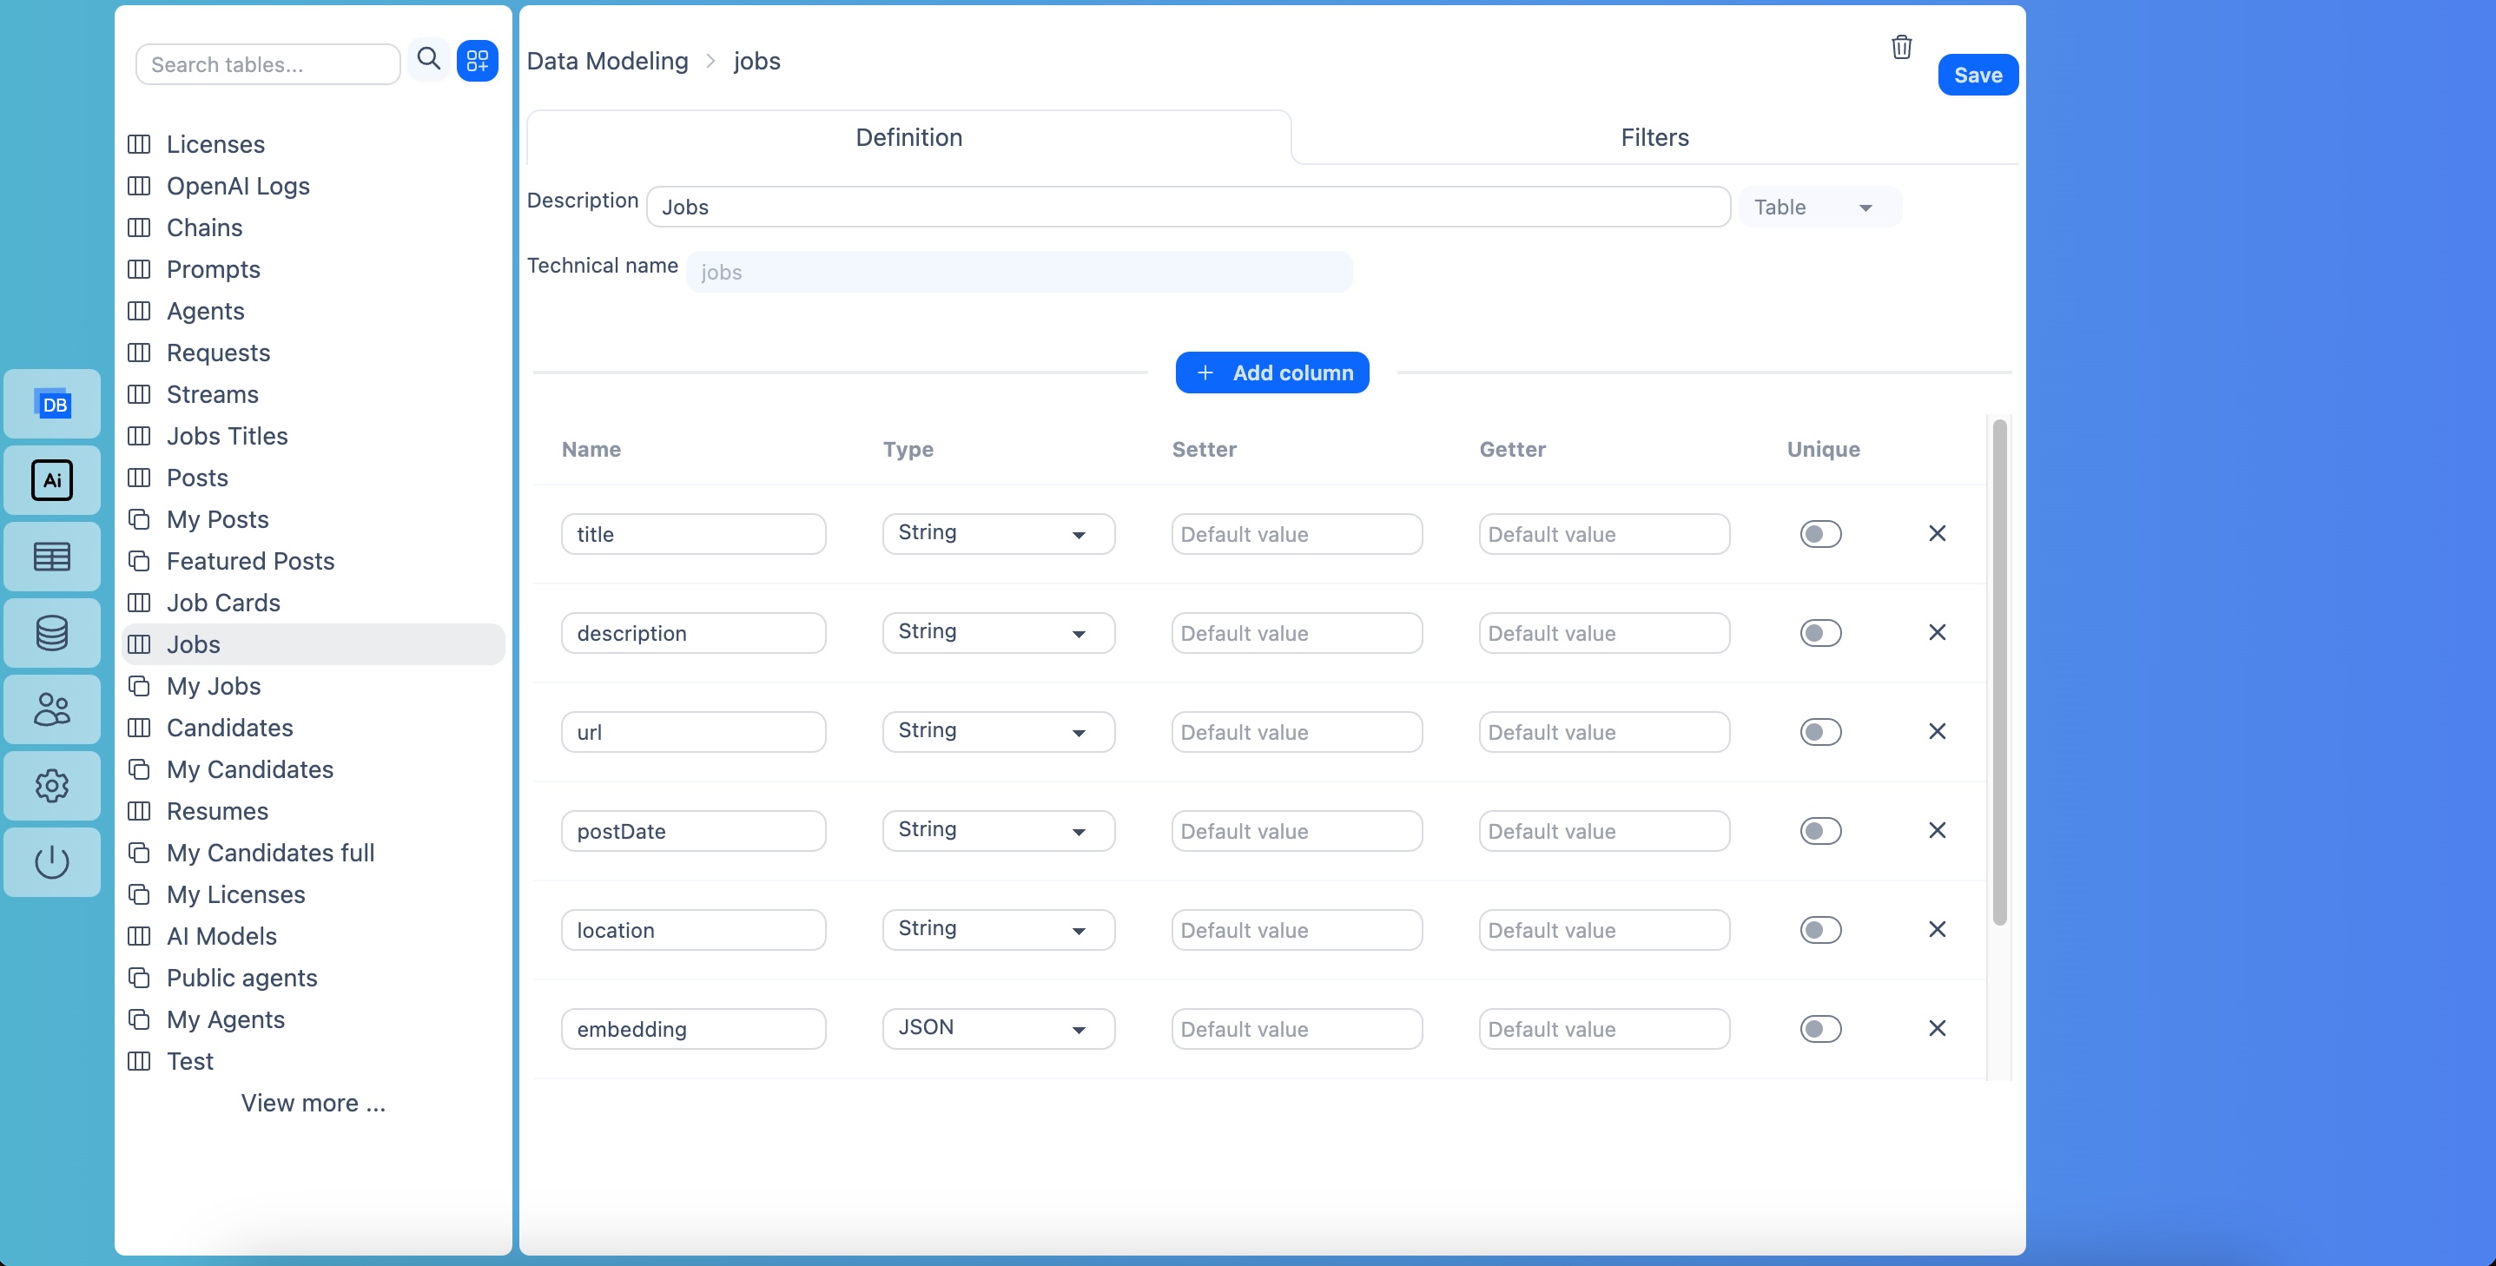Select the Definition tab
This screenshot has height=1266, width=2496.
pos(909,137)
